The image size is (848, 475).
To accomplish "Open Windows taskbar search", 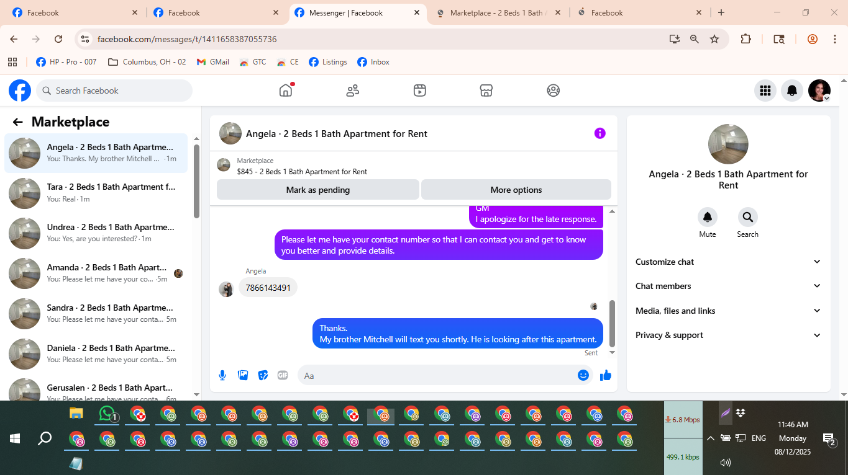I will tap(45, 439).
